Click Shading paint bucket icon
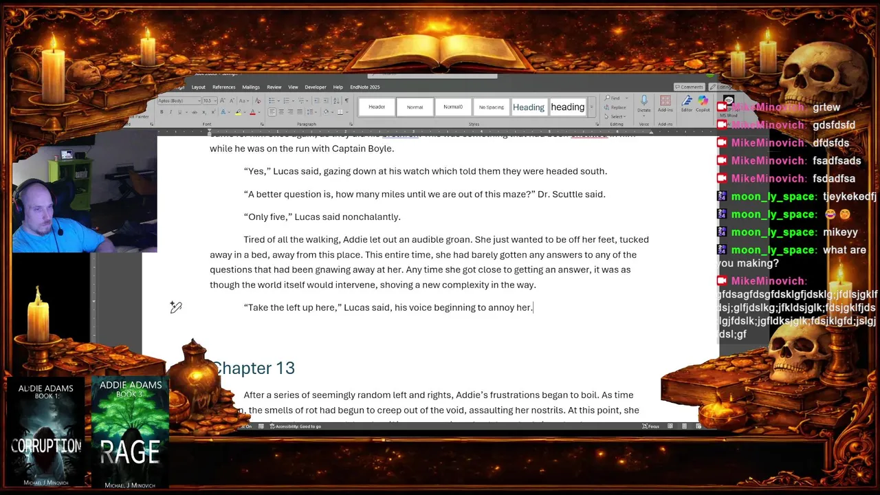Screen dimensions: 880x495 point(326,111)
